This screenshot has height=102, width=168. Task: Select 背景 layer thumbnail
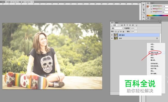116,38
